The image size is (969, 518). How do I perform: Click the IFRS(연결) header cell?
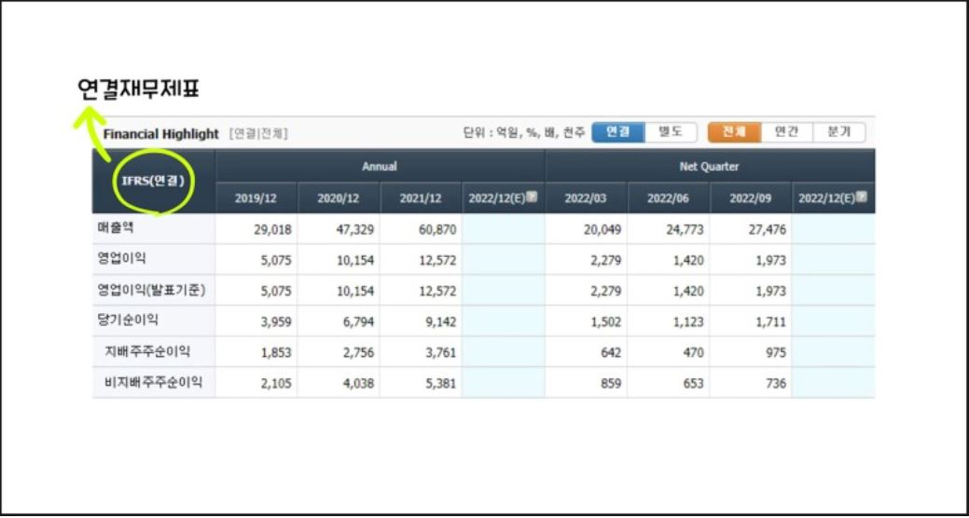(153, 182)
